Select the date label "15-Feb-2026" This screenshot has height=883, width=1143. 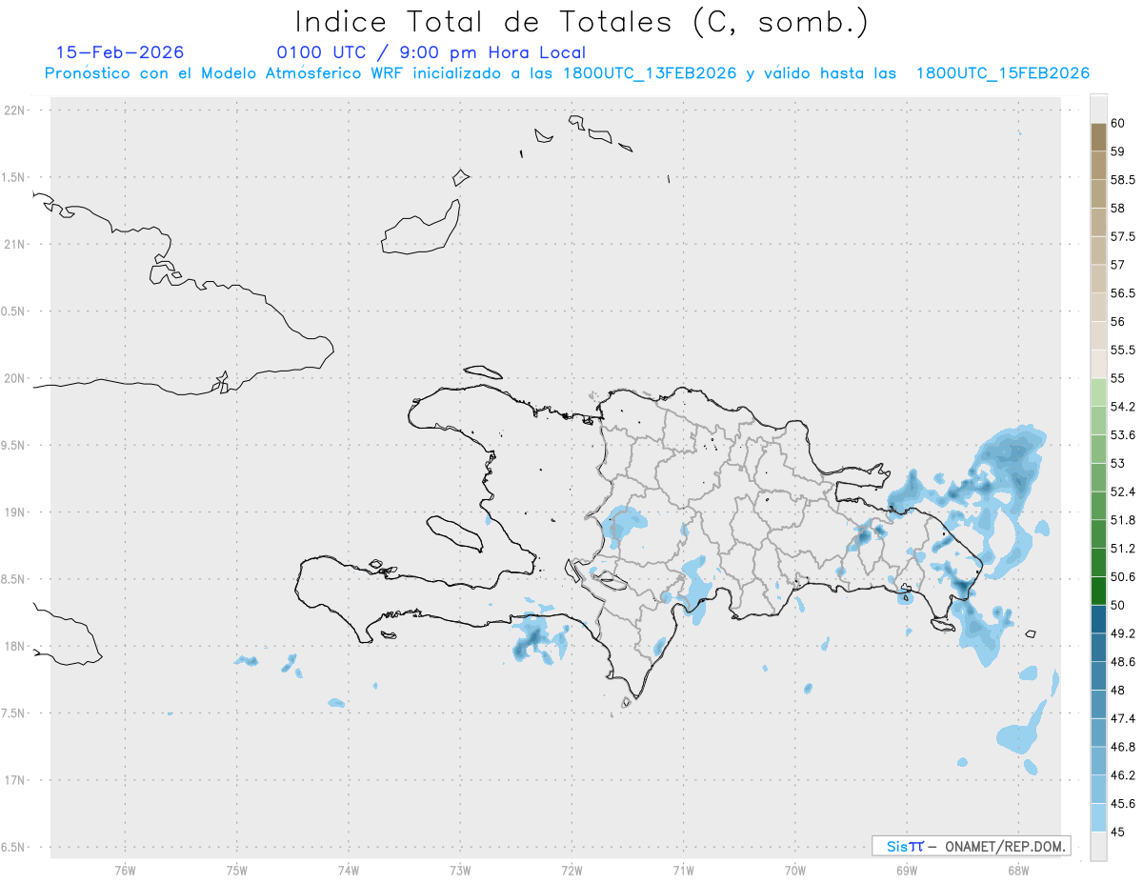(x=120, y=52)
